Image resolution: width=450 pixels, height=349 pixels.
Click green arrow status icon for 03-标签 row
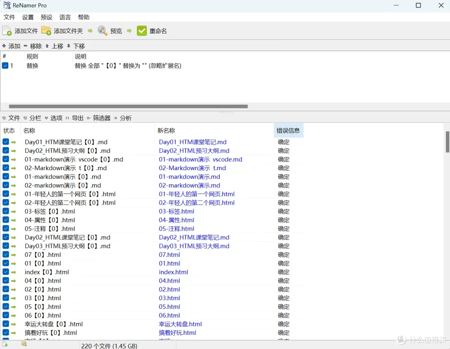point(13,212)
